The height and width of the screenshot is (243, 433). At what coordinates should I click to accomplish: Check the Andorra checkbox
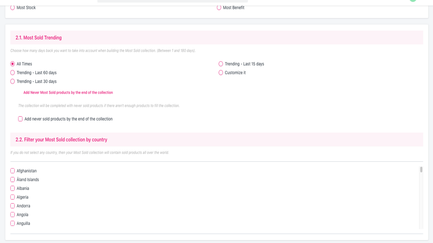coord(13,206)
